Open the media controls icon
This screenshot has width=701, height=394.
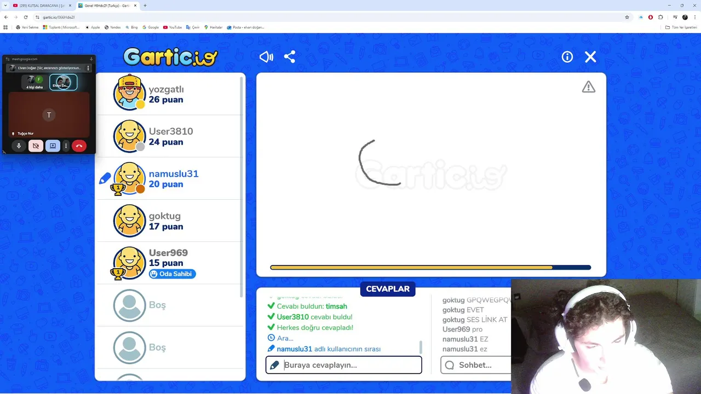675,17
